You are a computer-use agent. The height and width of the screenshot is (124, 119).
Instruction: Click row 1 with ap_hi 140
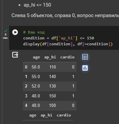[x=50, y=77]
